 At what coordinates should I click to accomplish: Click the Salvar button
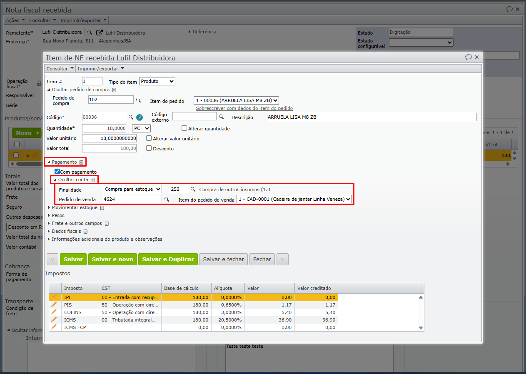tap(73, 259)
